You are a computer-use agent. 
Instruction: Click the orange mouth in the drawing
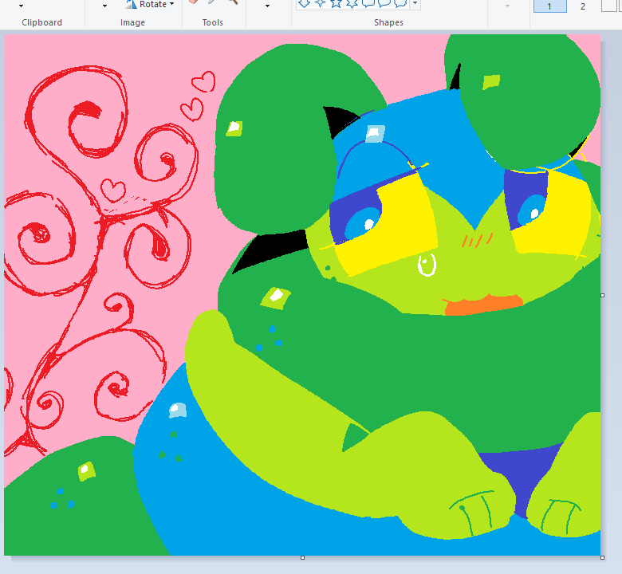[x=483, y=305]
